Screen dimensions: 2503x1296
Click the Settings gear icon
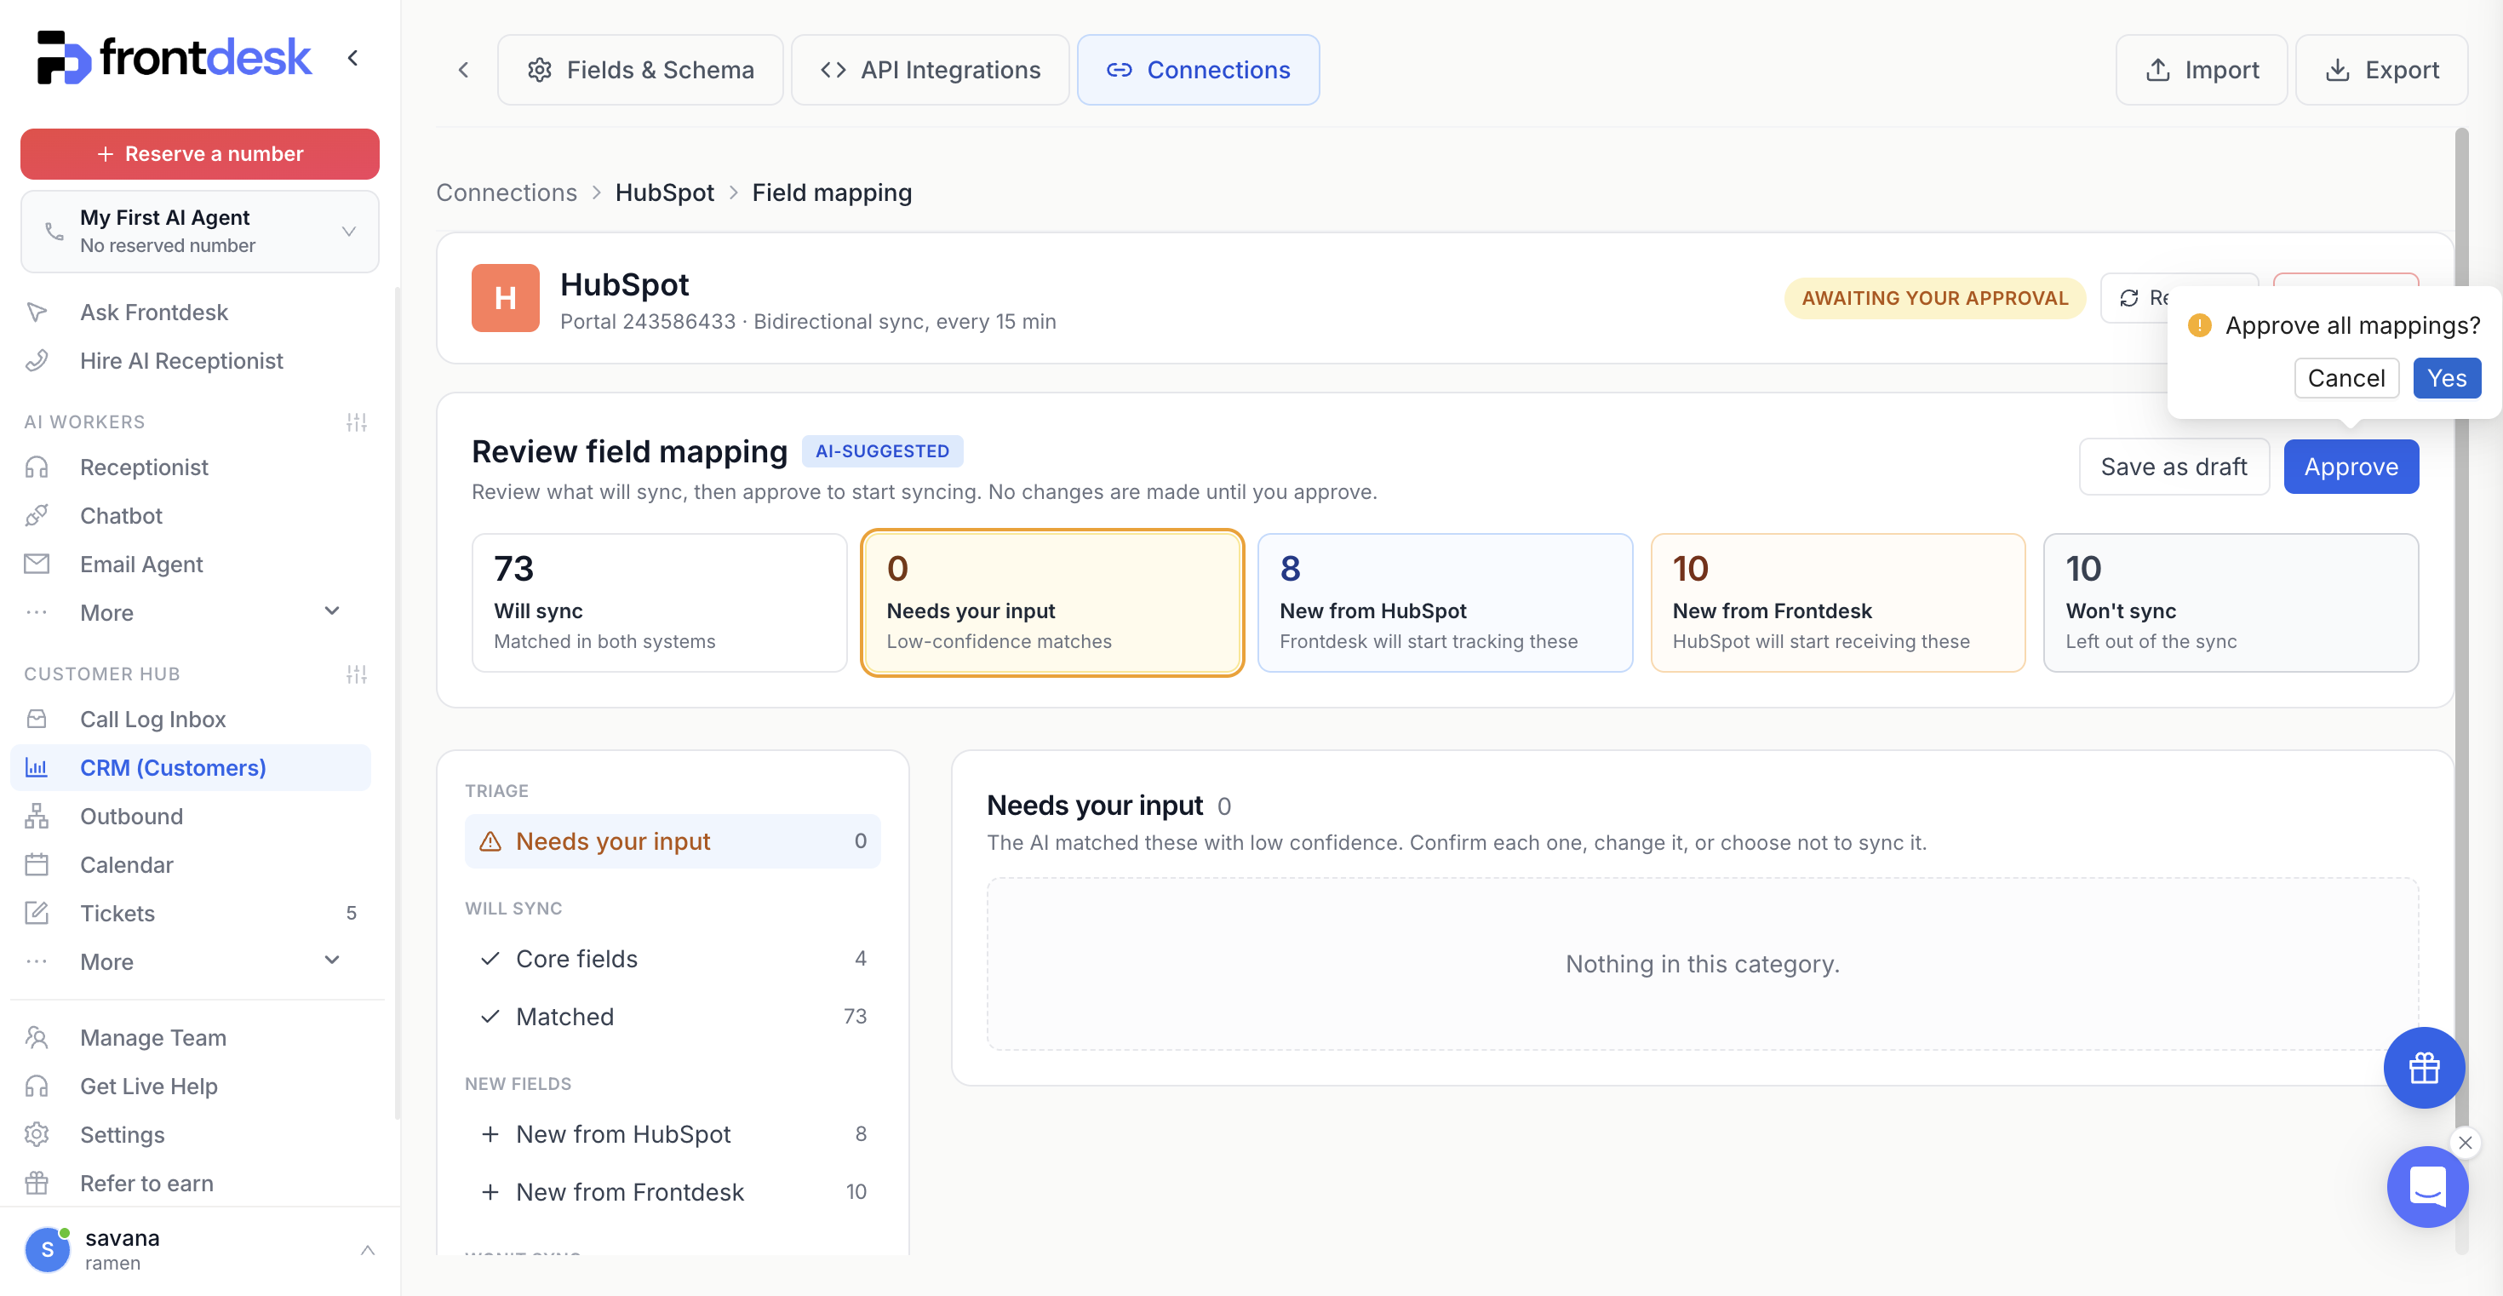click(x=37, y=1135)
